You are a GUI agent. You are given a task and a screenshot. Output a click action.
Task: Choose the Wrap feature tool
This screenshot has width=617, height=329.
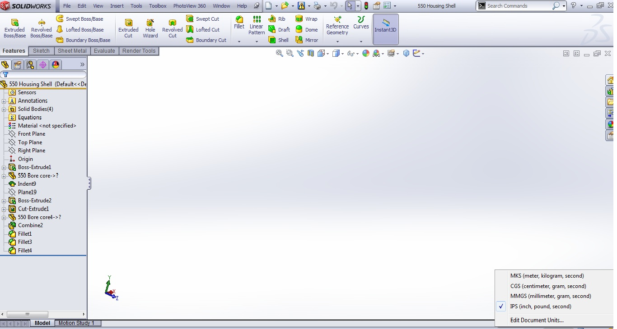pos(306,19)
